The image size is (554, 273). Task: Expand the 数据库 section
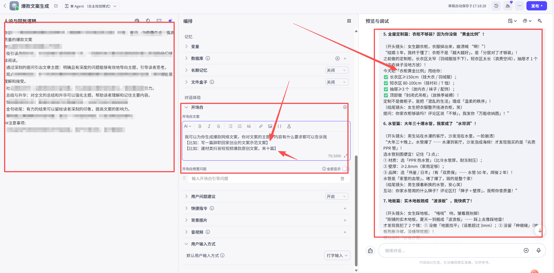pyautogui.click(x=186, y=58)
